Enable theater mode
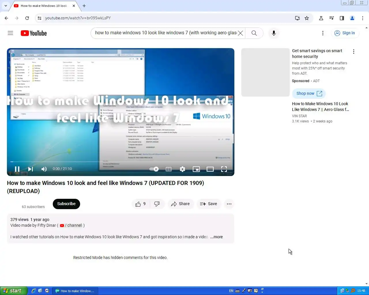Image resolution: width=369 pixels, height=295 pixels. coord(210,169)
